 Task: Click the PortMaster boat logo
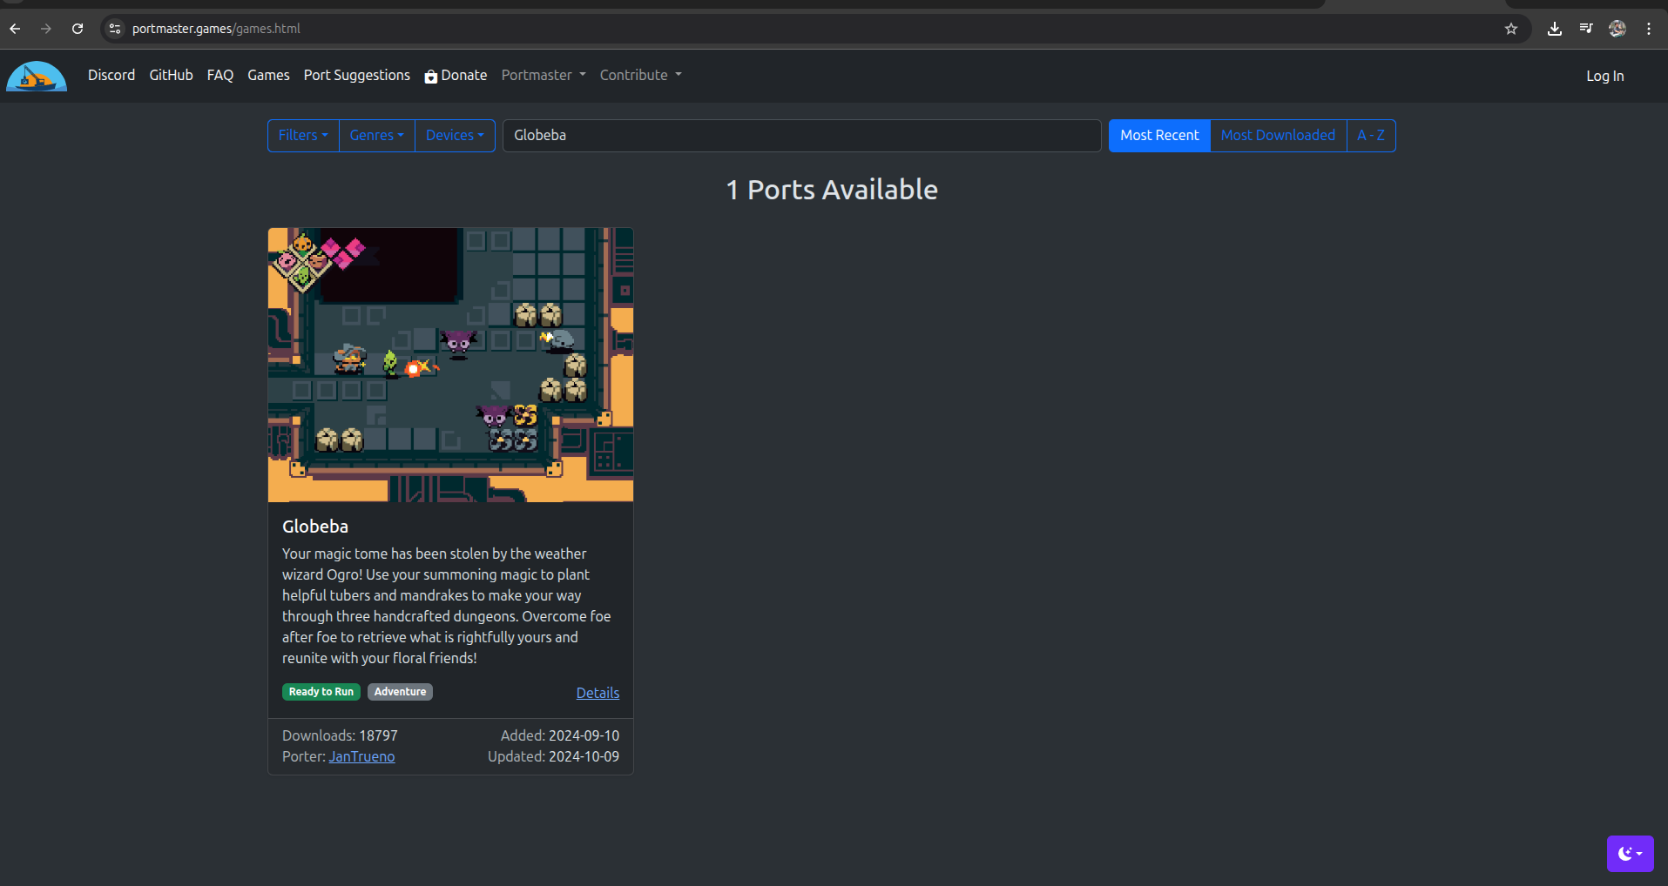[x=37, y=77]
